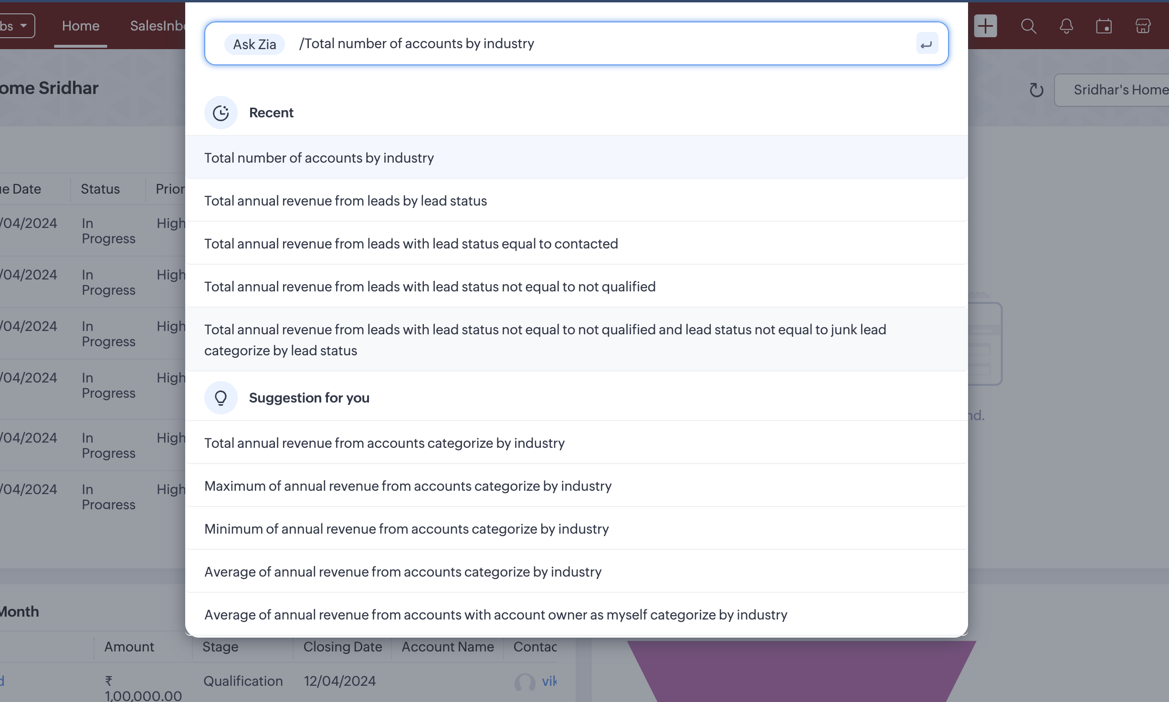Click the Ask Zia label chip
The width and height of the screenshot is (1169, 702).
pos(254,44)
